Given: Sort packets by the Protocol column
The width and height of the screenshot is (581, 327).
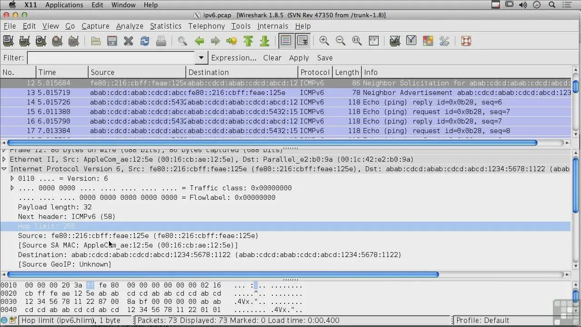Looking at the screenshot, I should tap(315, 72).
